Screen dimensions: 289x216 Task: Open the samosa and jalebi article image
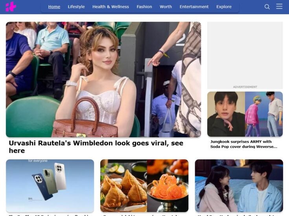(x=144, y=186)
